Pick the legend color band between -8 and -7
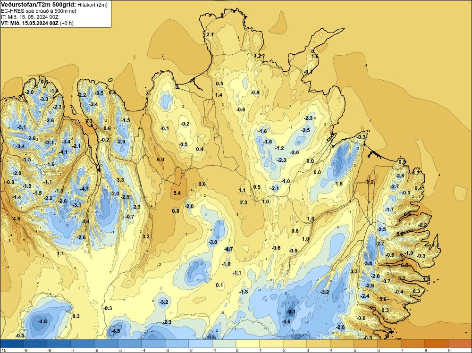This screenshot has height=353, width=472. [x=59, y=344]
